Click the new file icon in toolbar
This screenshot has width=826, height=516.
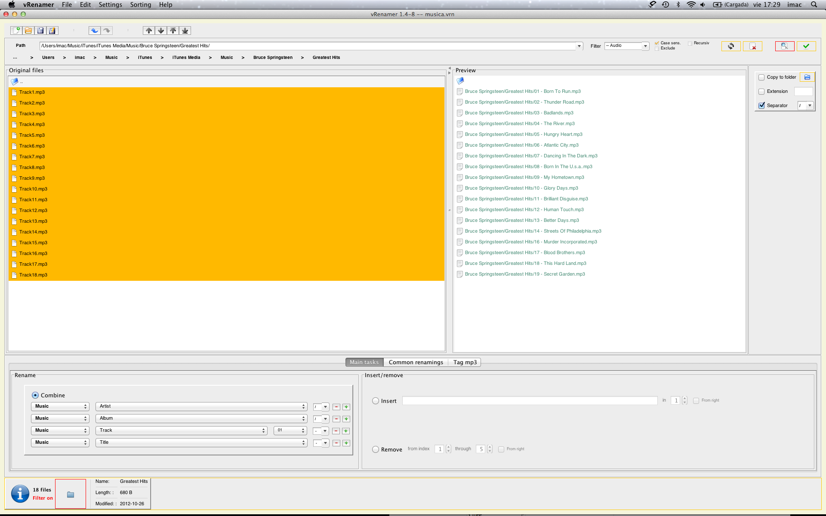click(x=16, y=31)
